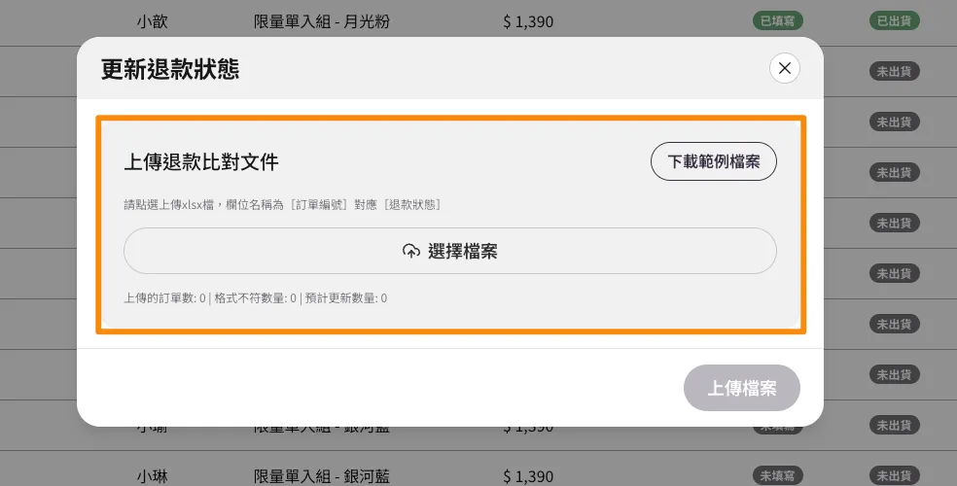Close the 更新退款狀態 dialog with X
This screenshot has height=486, width=957.
pos(785,68)
